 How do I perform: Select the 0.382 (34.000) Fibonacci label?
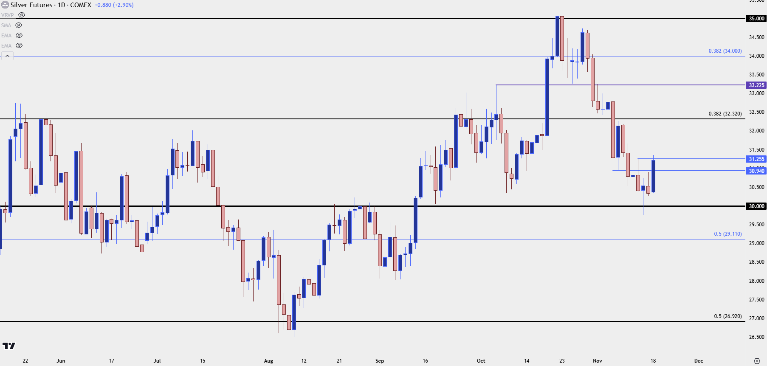point(725,51)
